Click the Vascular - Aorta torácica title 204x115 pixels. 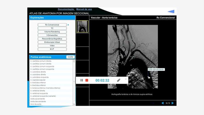coord(104,18)
